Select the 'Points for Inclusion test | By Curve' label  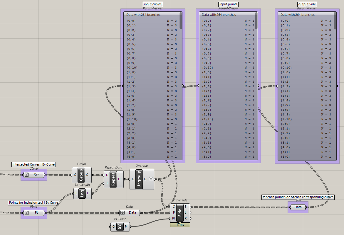[x=33, y=202]
